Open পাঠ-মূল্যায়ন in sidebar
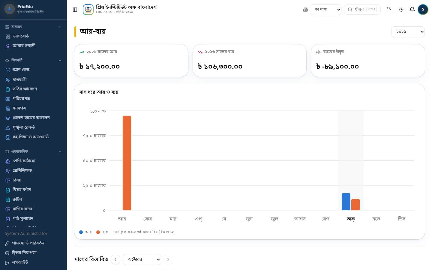Screen dimensions: 432x270 (33, 219)
